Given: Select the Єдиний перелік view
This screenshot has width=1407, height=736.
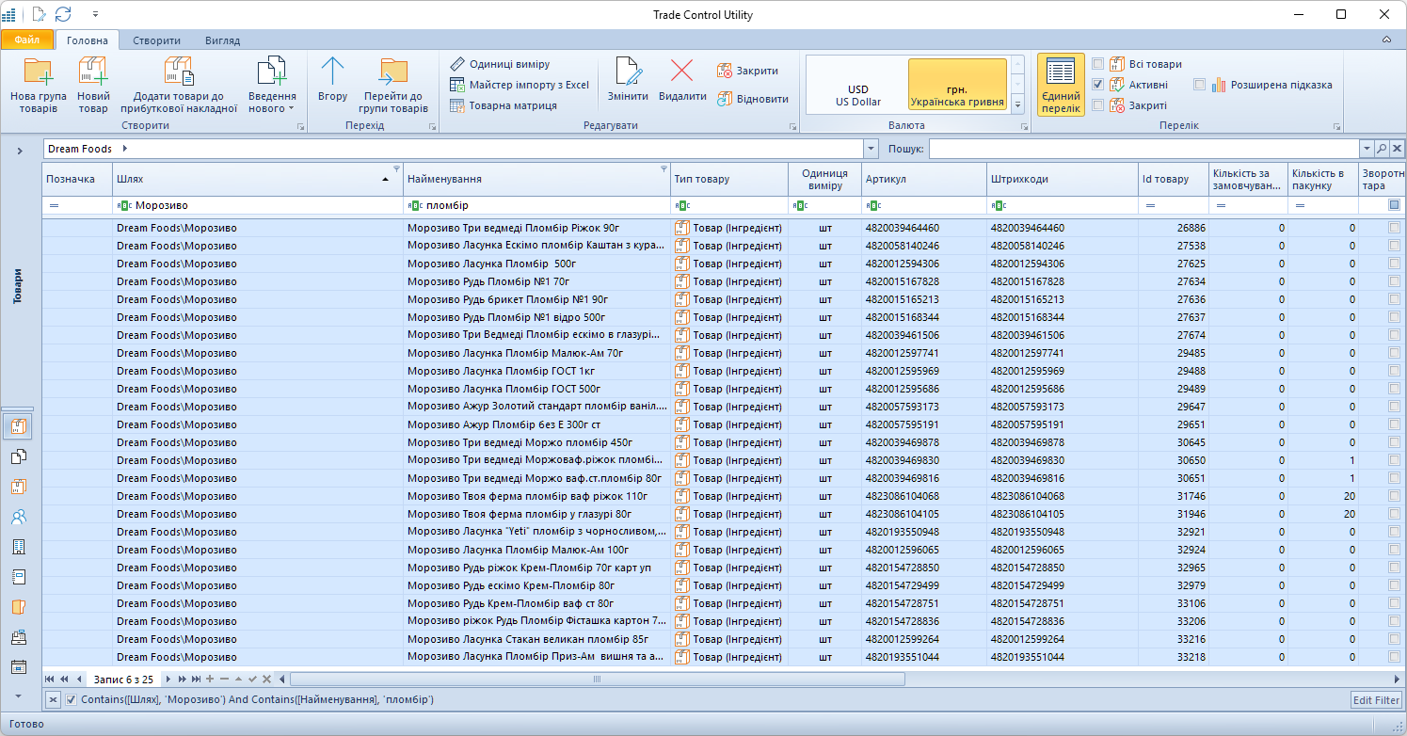Looking at the screenshot, I should tap(1061, 84).
